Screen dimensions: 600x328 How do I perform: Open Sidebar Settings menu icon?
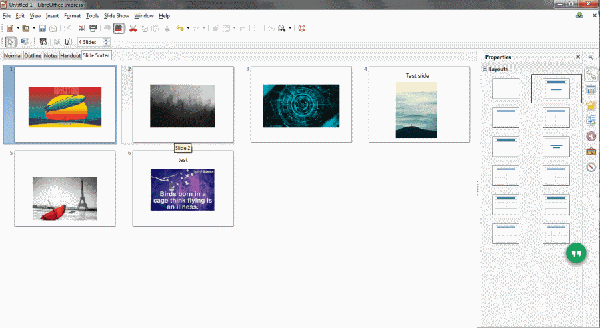tap(591, 58)
